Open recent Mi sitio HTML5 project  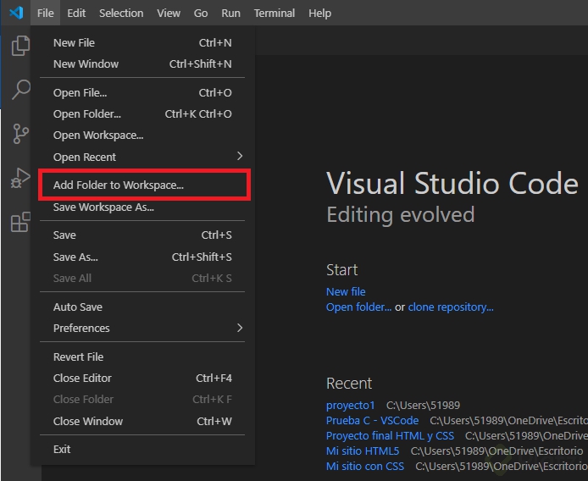pos(363,451)
